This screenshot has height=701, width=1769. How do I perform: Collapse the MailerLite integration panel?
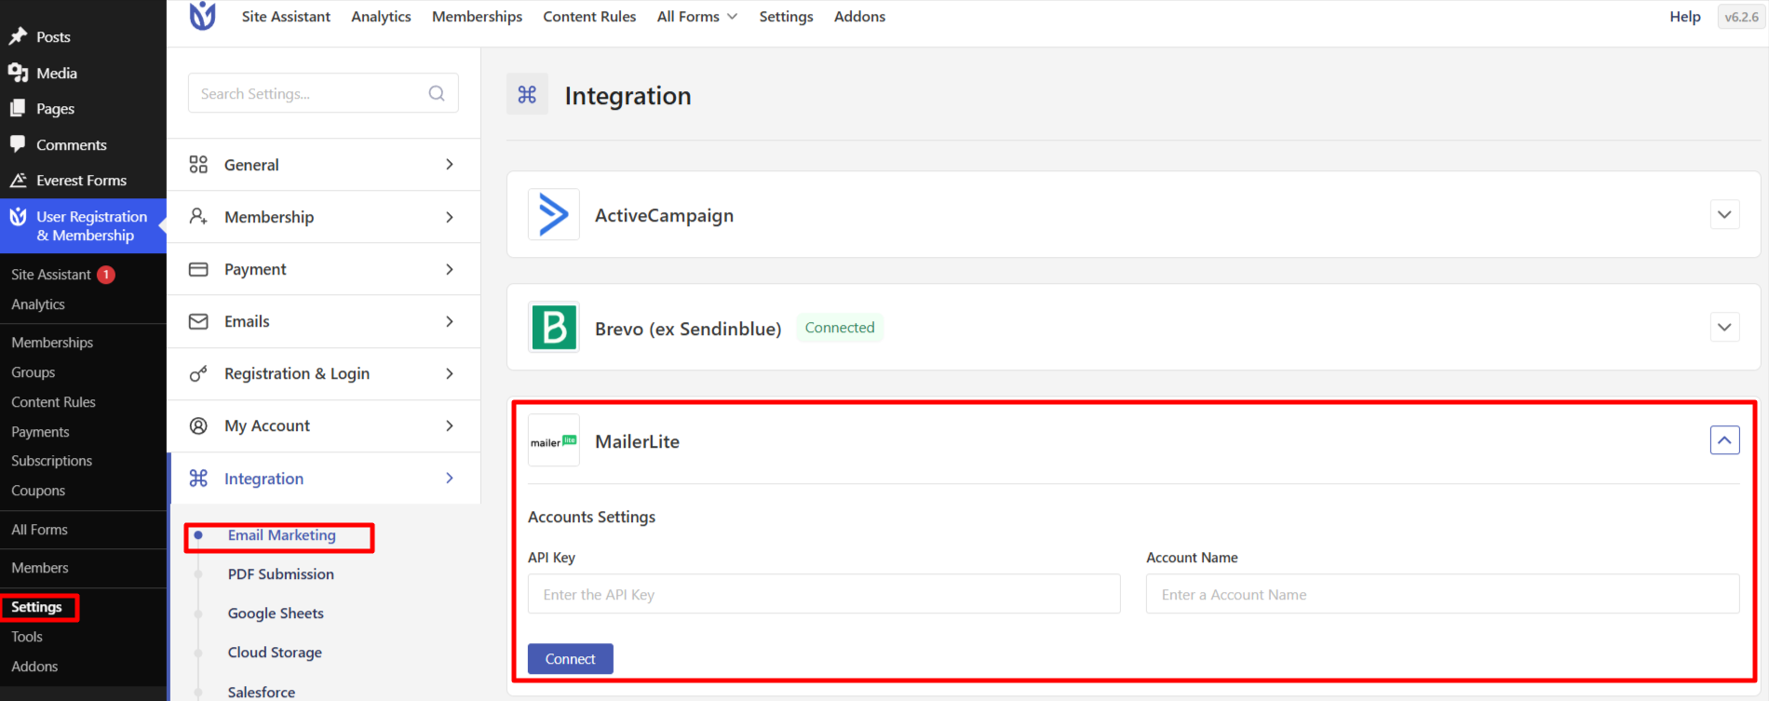1724,440
